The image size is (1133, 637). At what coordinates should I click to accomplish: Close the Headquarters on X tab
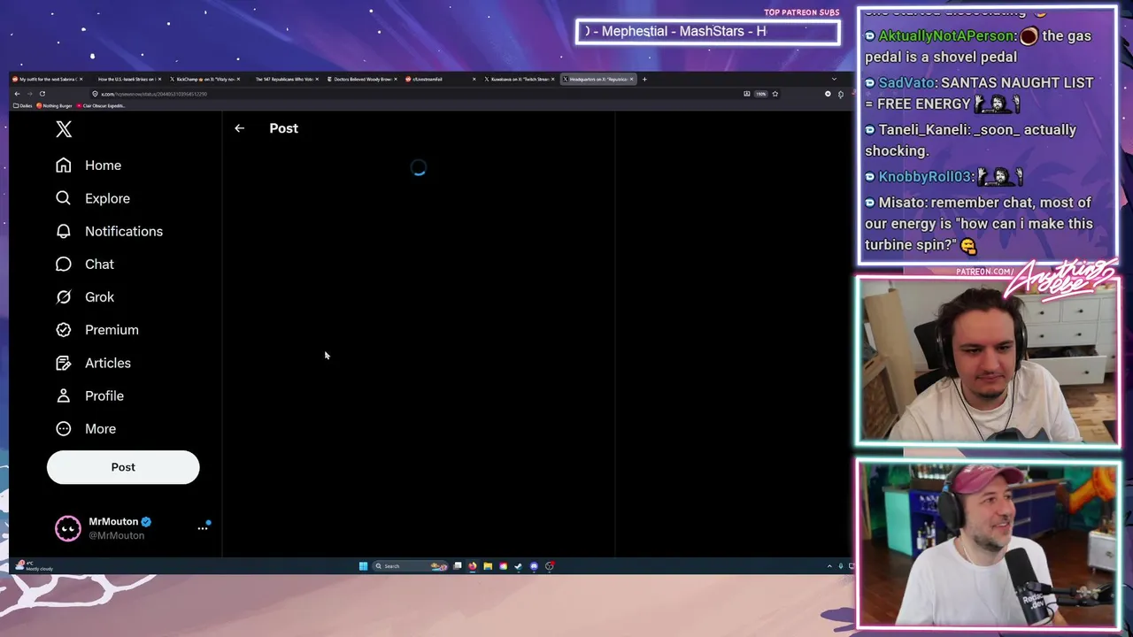[631, 80]
